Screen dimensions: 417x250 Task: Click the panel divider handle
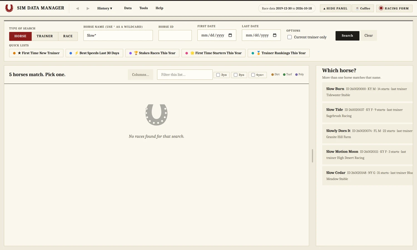[x=312, y=156]
